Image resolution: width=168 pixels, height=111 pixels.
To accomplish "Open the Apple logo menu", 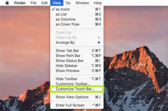I will pos(7,3).
